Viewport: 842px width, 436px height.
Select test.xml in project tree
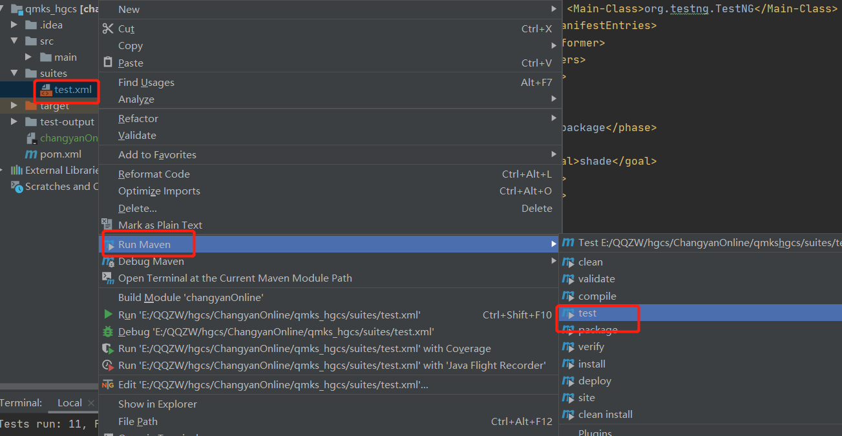(72, 90)
